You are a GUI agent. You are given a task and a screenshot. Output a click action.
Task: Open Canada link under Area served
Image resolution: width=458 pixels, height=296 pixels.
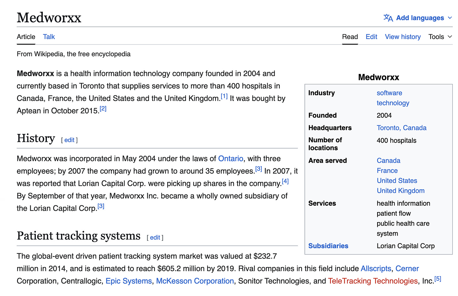pos(388,160)
